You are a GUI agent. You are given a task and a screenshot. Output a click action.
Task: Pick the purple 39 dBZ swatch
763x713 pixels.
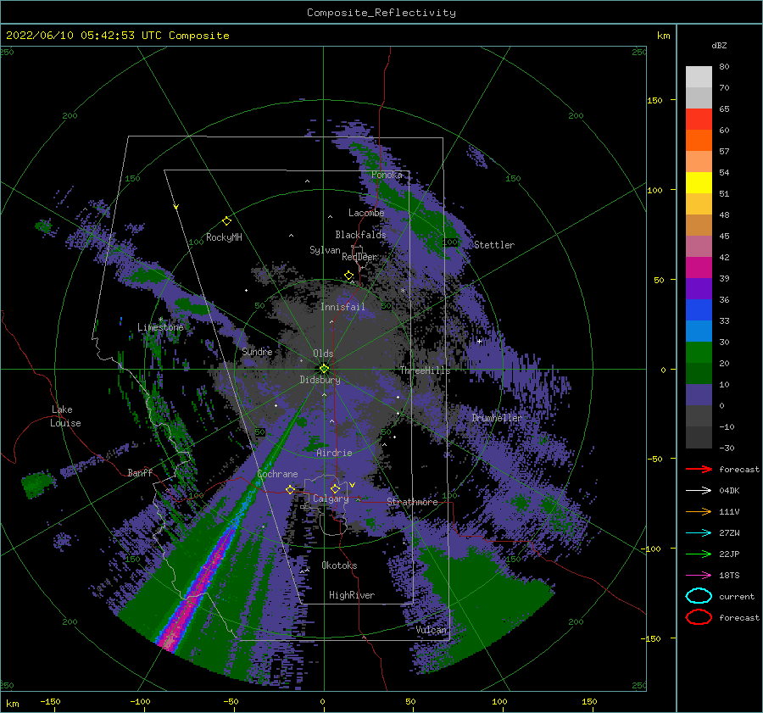699,288
